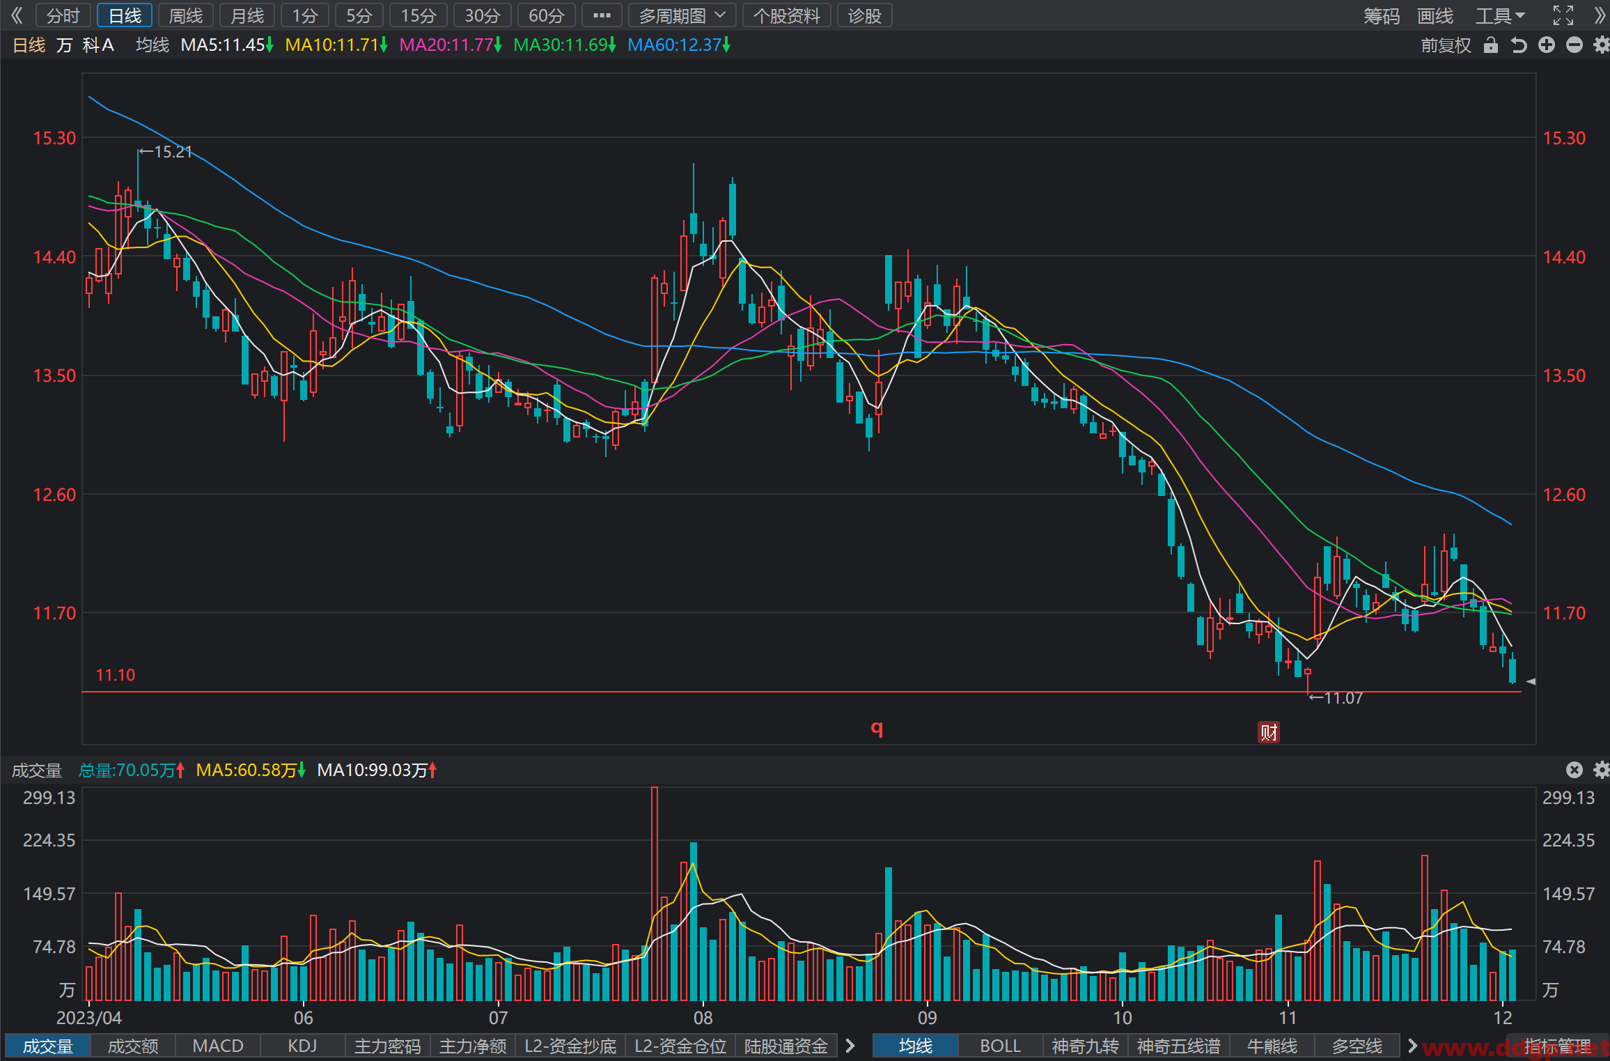Select the MACD indicator tab

pos(218,1046)
